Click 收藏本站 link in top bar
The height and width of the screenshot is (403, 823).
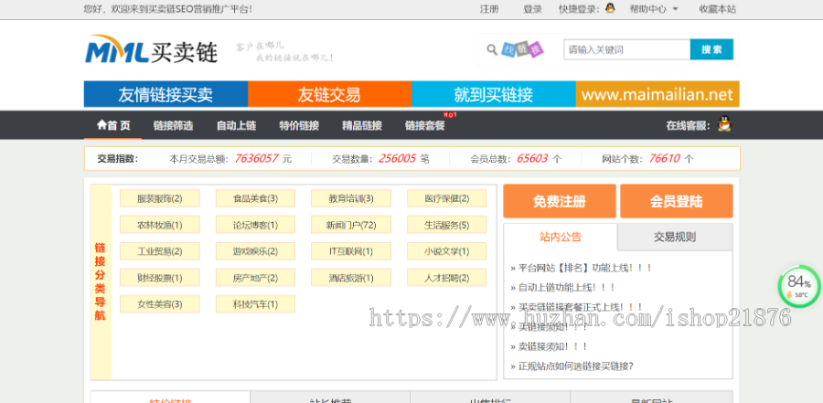pos(717,9)
